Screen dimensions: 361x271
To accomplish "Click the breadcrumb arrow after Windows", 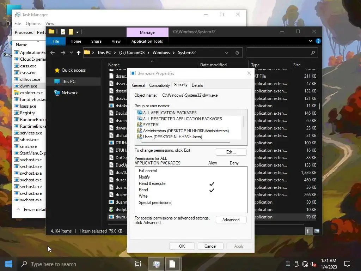I will click(x=174, y=53).
